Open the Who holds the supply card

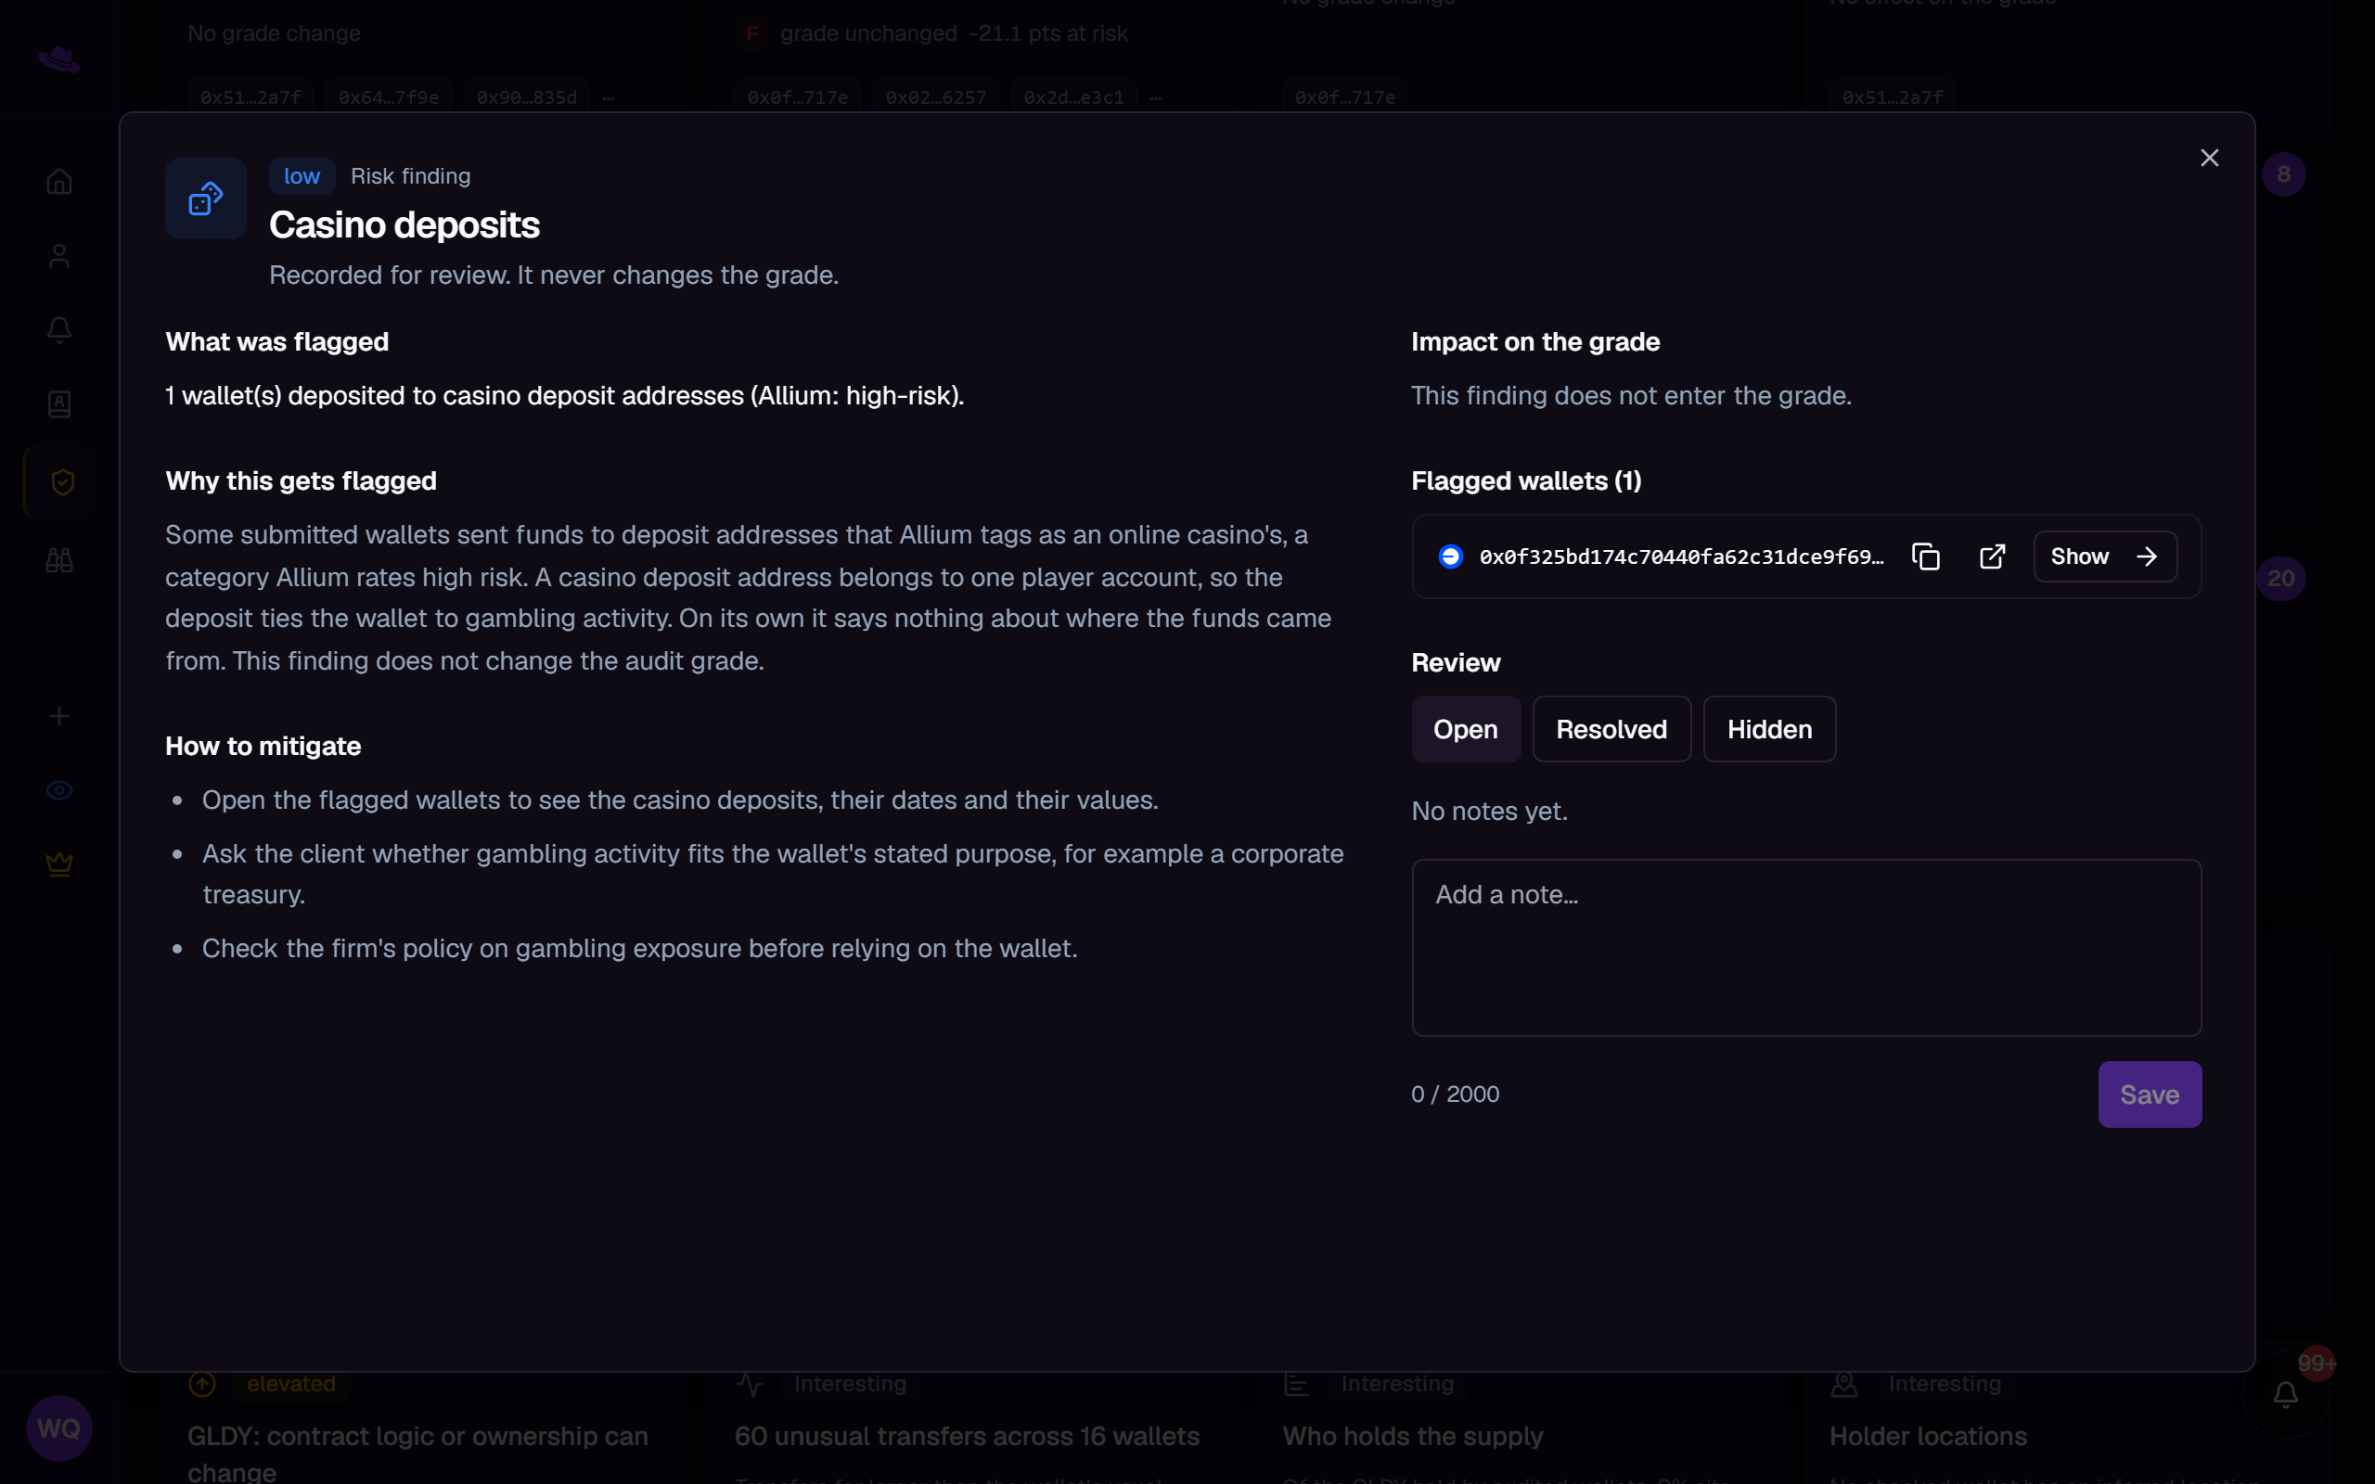(1412, 1436)
